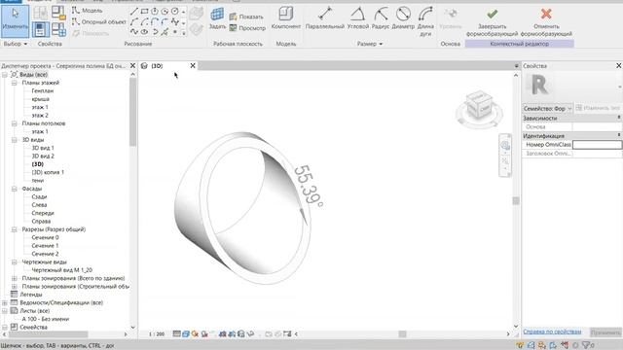Open the family types icon in Свойства panel
623x350 pixels.
coord(58,29)
